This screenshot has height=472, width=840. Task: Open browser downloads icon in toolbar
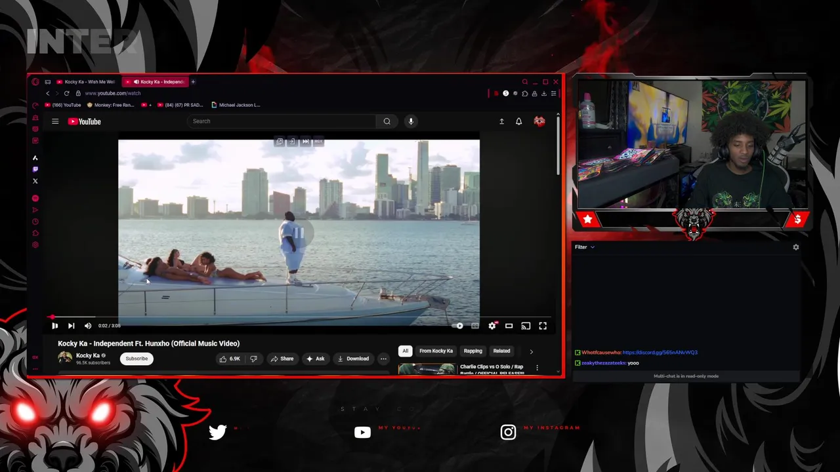tap(544, 94)
